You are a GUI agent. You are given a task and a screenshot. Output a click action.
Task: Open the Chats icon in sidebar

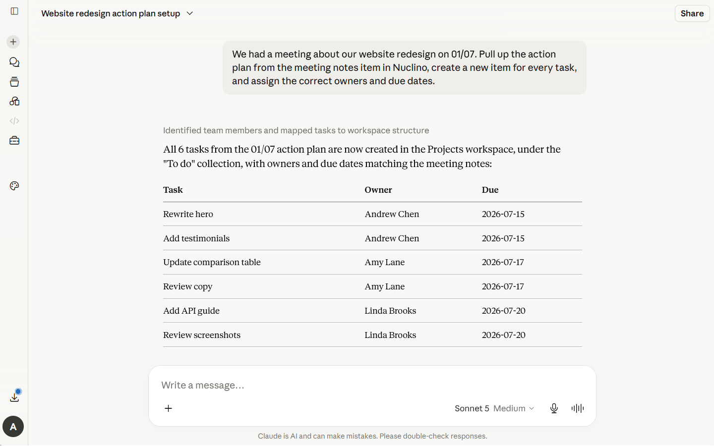(x=14, y=62)
